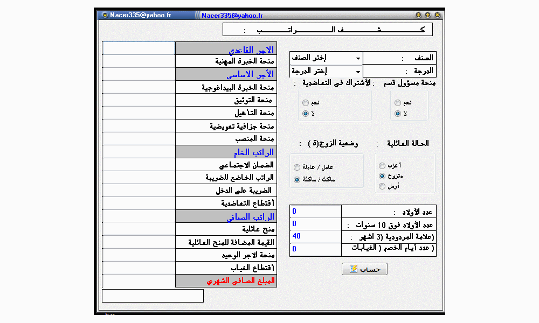The image size is (539, 323).
Task: Click the الصنف label
Action: (424, 58)
